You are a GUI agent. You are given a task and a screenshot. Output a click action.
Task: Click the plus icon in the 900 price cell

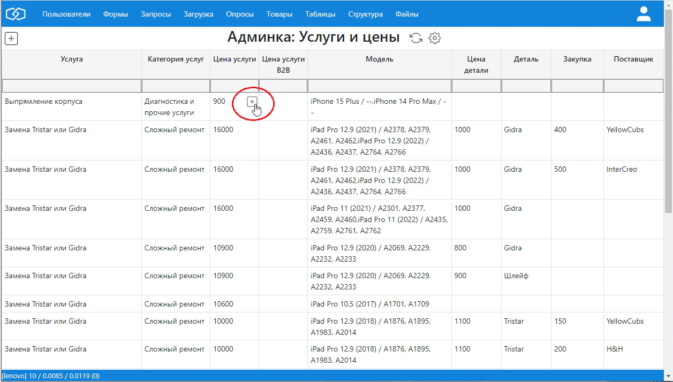[x=252, y=102]
